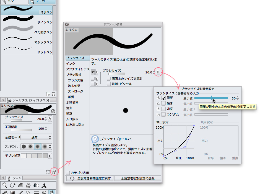Enable the 傾き tilt checkbox
Viewport: 260px width, 194px height.
[163, 103]
